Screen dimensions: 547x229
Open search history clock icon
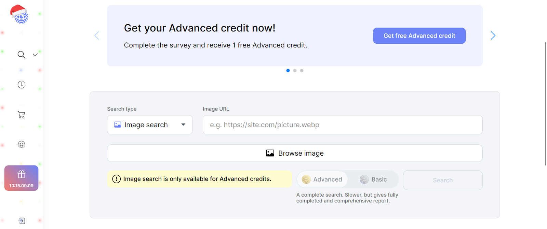click(21, 85)
